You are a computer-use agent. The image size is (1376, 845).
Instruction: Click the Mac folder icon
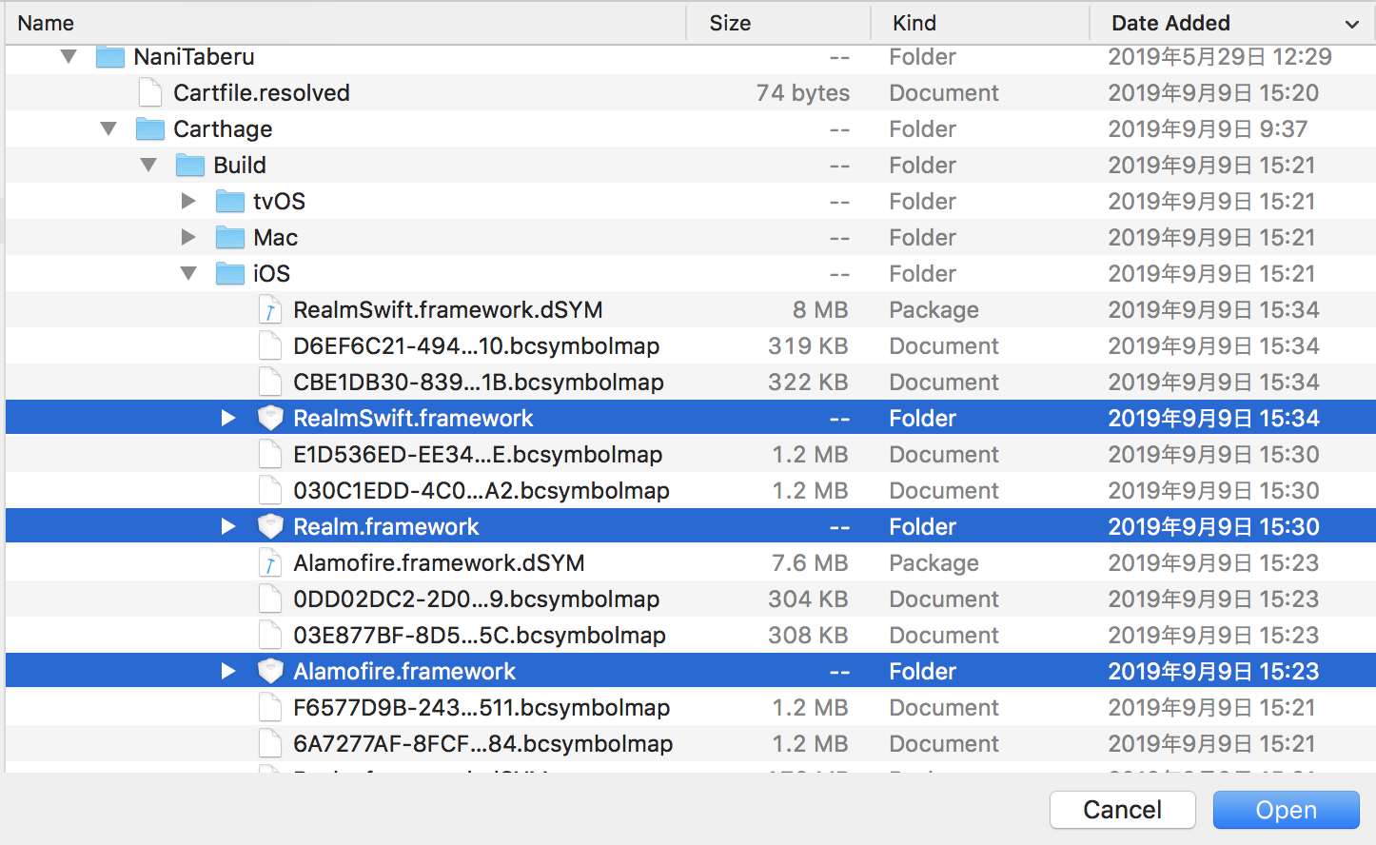click(x=230, y=237)
